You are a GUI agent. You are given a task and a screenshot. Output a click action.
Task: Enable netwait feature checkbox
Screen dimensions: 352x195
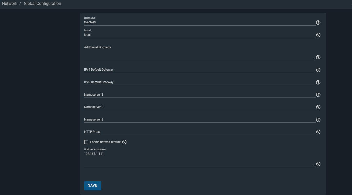(86, 142)
